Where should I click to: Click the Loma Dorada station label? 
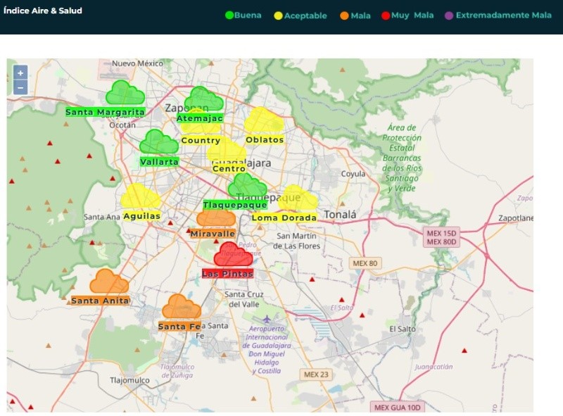[x=284, y=218]
